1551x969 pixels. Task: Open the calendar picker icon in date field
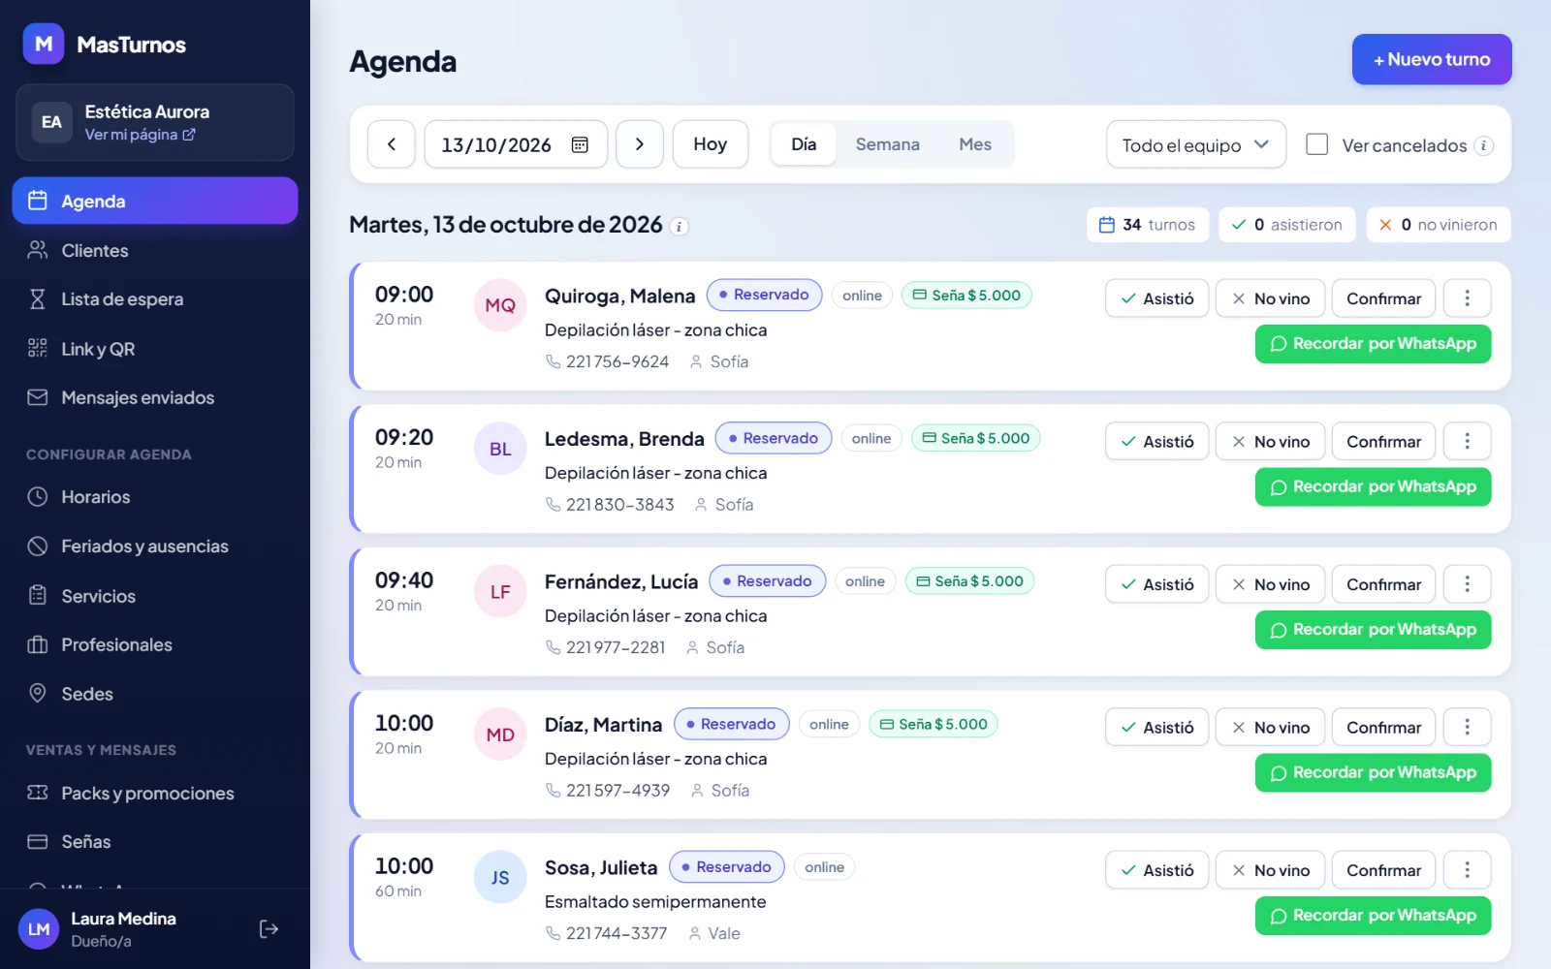click(x=580, y=144)
